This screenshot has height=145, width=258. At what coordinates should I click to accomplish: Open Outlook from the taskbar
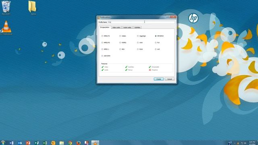pos(20,143)
